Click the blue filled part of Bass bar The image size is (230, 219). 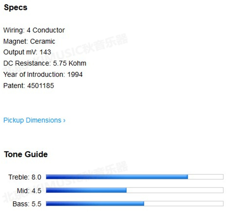click(x=95, y=204)
